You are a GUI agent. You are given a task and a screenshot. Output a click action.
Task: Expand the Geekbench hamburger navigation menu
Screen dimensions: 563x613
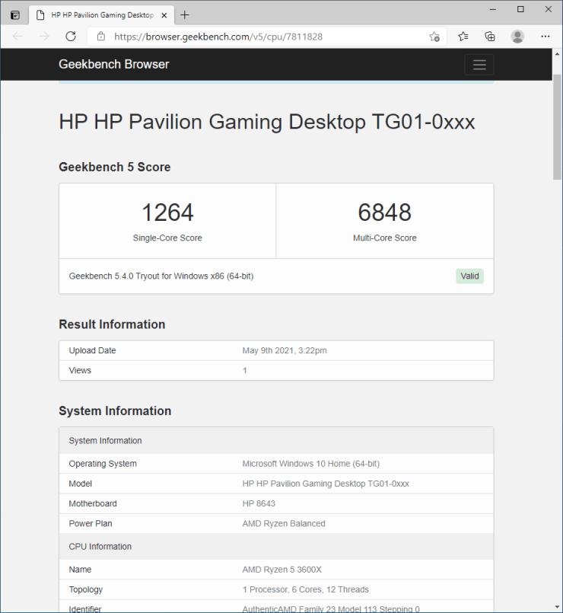(479, 65)
